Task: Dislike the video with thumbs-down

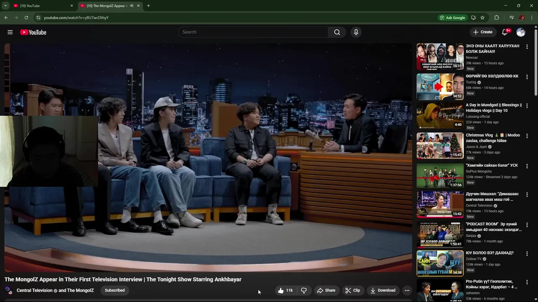Action: point(304,290)
